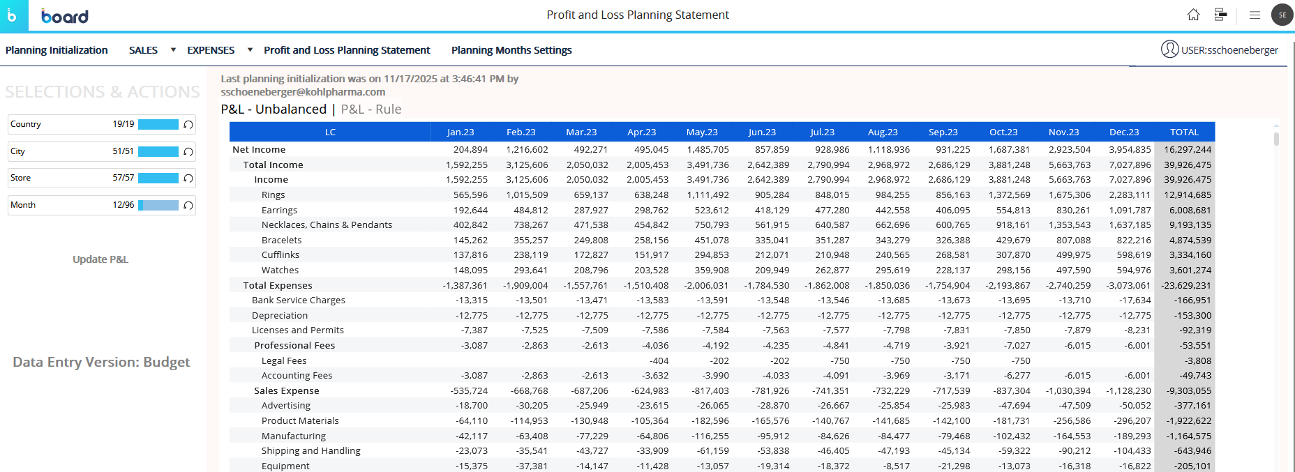Open Planning Months Settings menu
Viewport: 1295px width, 472px height.
pos(511,50)
